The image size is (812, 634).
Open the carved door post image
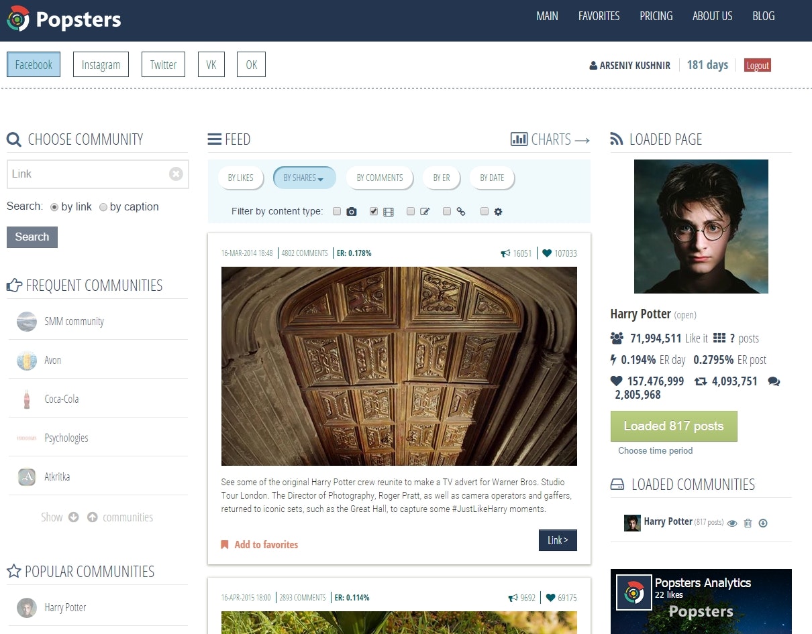click(x=399, y=366)
